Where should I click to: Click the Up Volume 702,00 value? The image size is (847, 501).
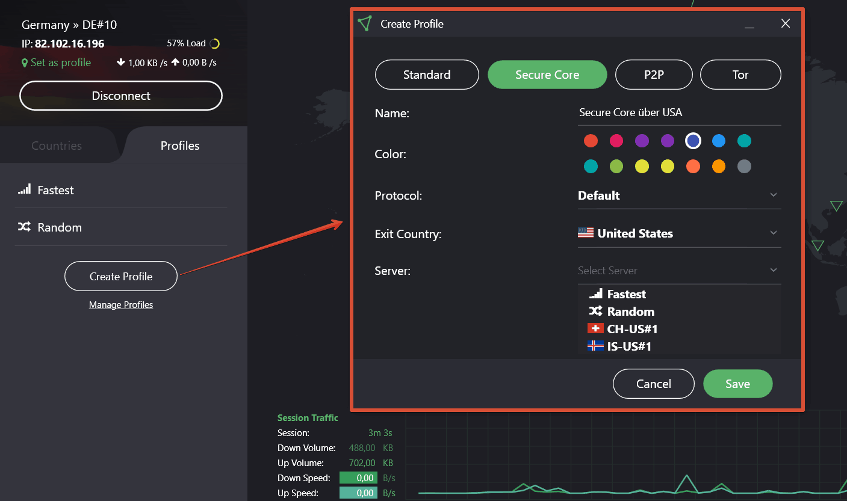pos(362,463)
